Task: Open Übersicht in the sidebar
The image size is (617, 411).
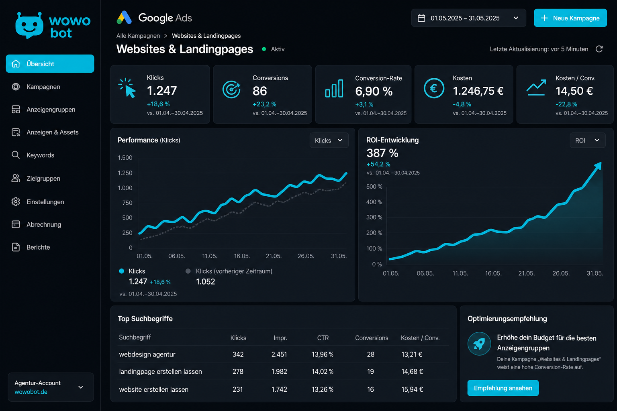Action: coord(50,64)
